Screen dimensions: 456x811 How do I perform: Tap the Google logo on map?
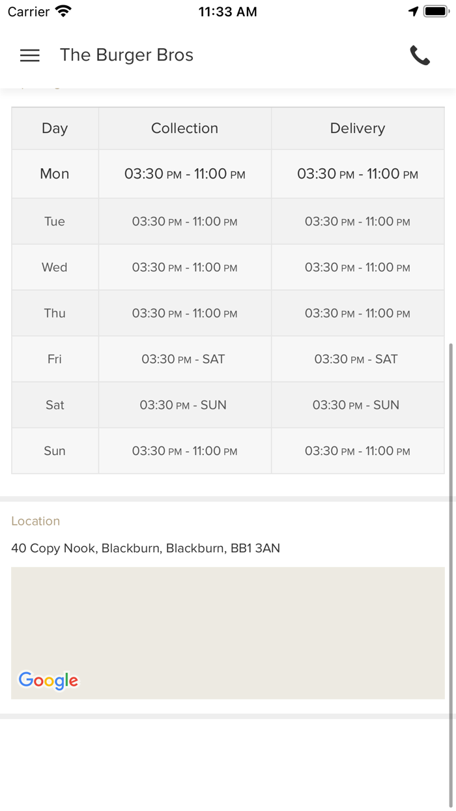[x=48, y=681]
